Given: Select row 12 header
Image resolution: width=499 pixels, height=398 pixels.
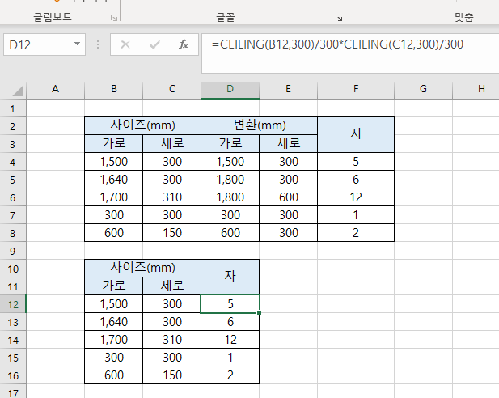Looking at the screenshot, I should [13, 304].
